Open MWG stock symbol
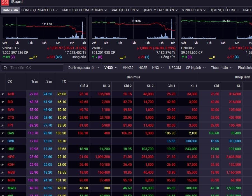 [11, 188]
